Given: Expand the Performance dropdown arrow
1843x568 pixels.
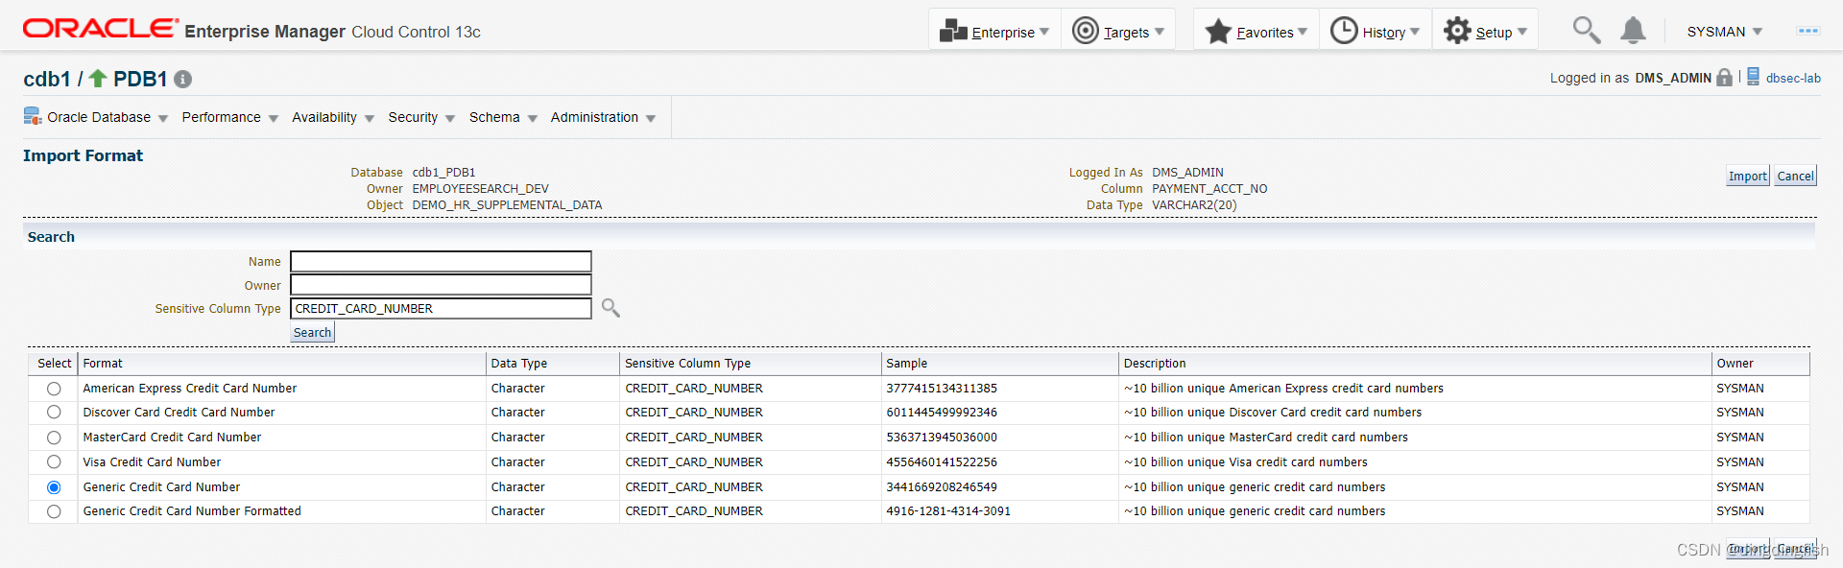Looking at the screenshot, I should coord(274,119).
